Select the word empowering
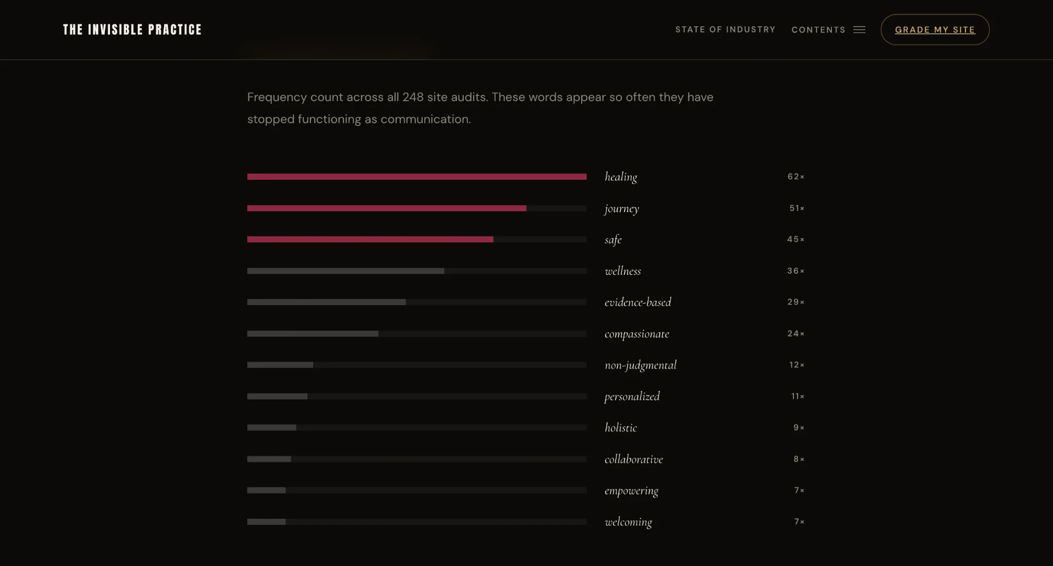 (x=631, y=490)
